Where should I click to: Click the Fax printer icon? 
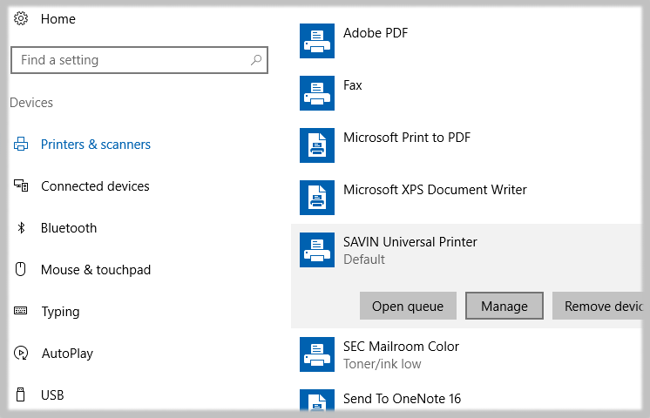tap(317, 93)
